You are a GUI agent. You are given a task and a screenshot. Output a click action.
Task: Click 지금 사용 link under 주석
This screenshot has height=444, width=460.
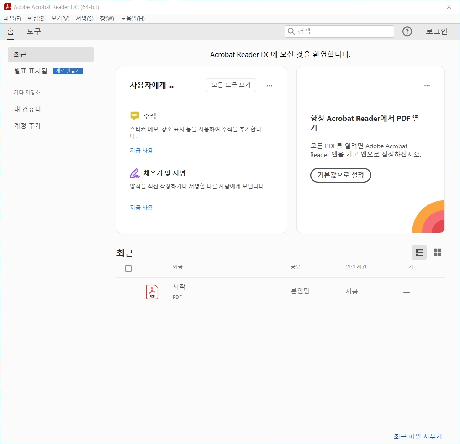pos(142,151)
